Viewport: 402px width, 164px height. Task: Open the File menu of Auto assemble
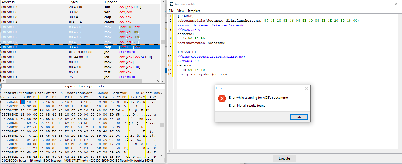coord(171,11)
